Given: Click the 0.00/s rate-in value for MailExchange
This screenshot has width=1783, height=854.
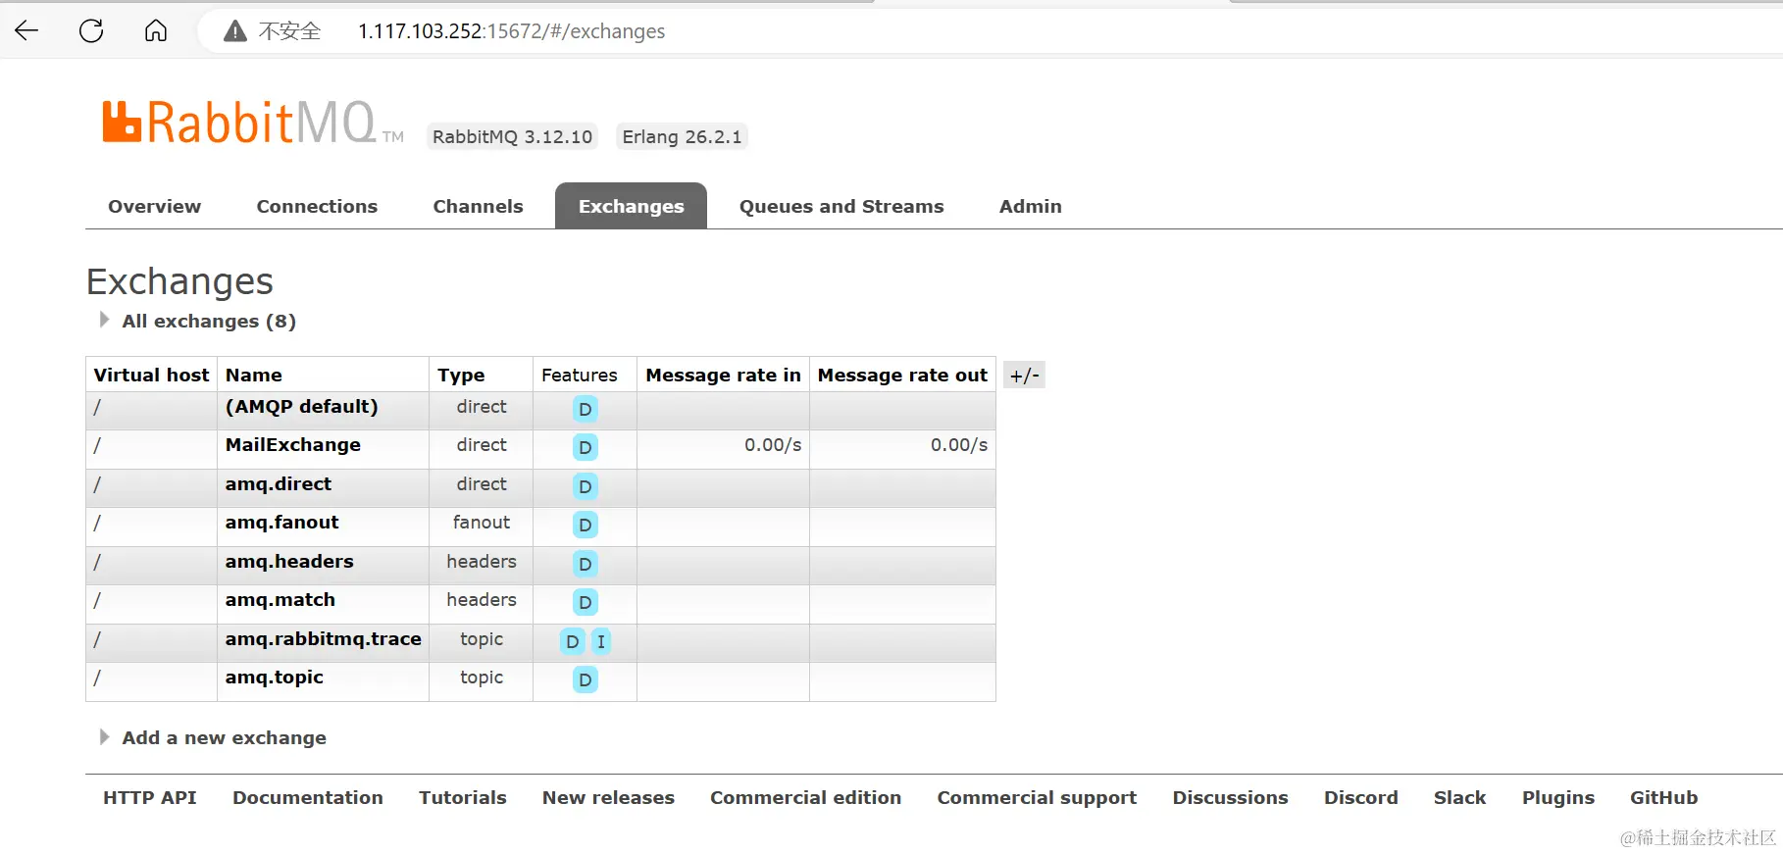Looking at the screenshot, I should pyautogui.click(x=772, y=444).
